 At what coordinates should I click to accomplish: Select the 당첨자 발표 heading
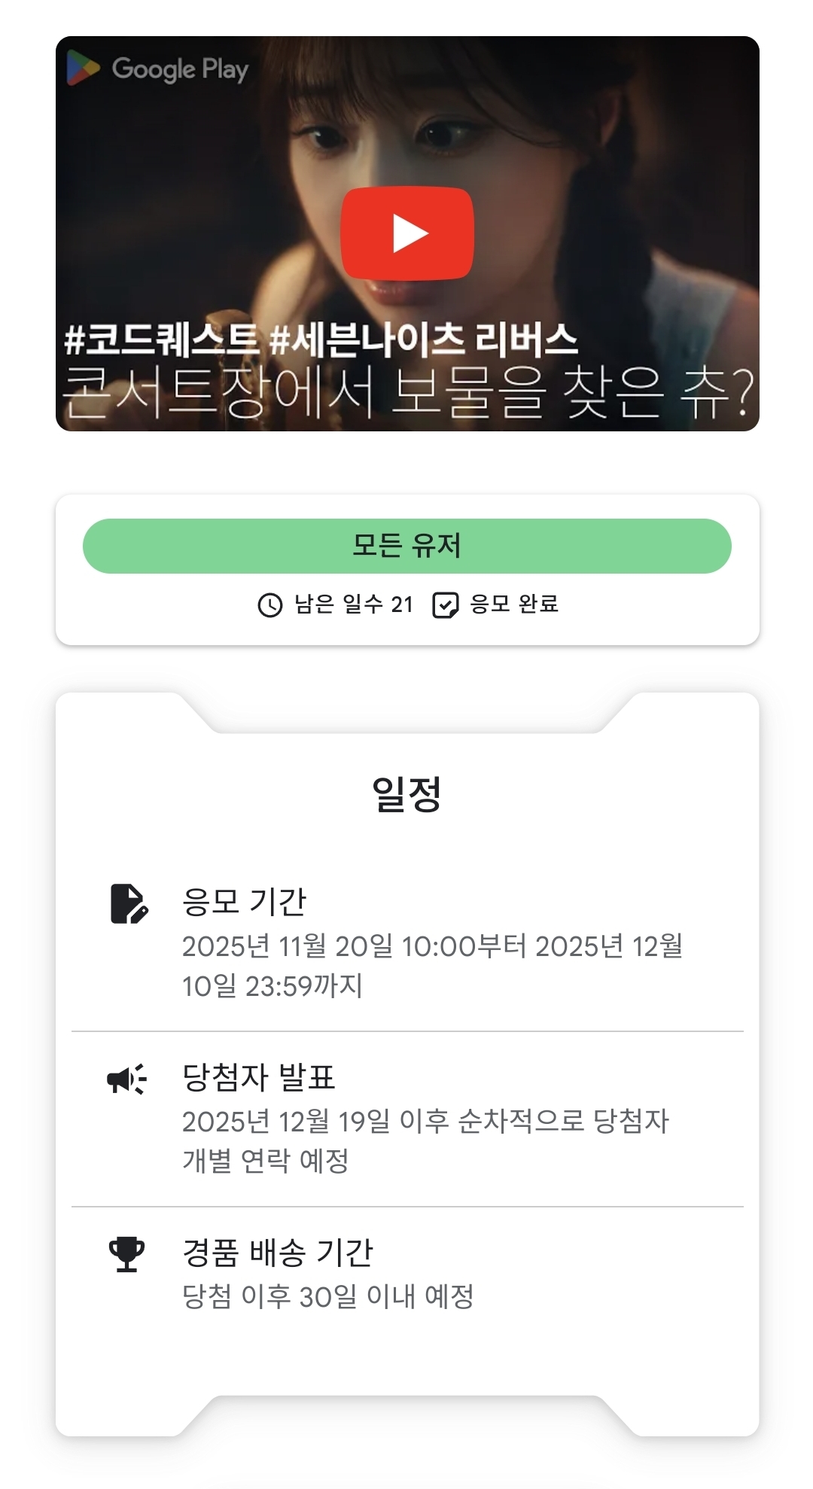[259, 1076]
